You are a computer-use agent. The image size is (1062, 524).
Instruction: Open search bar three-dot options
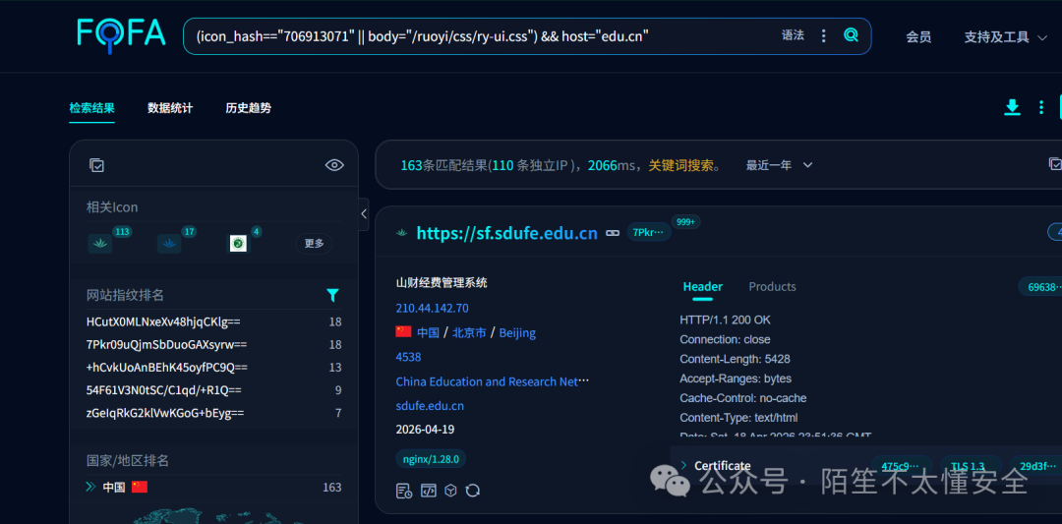pos(824,35)
